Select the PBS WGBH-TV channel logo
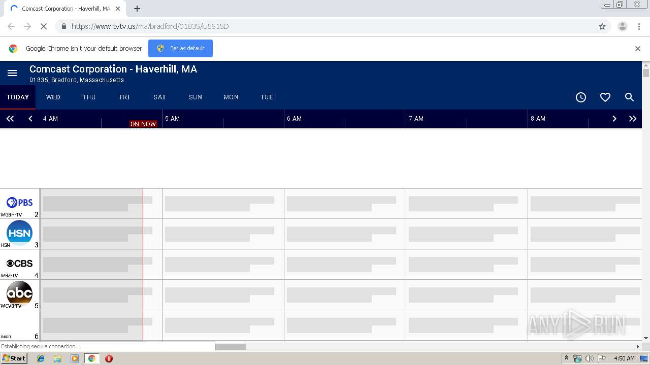Screen dimensions: 650x365 coord(19,203)
